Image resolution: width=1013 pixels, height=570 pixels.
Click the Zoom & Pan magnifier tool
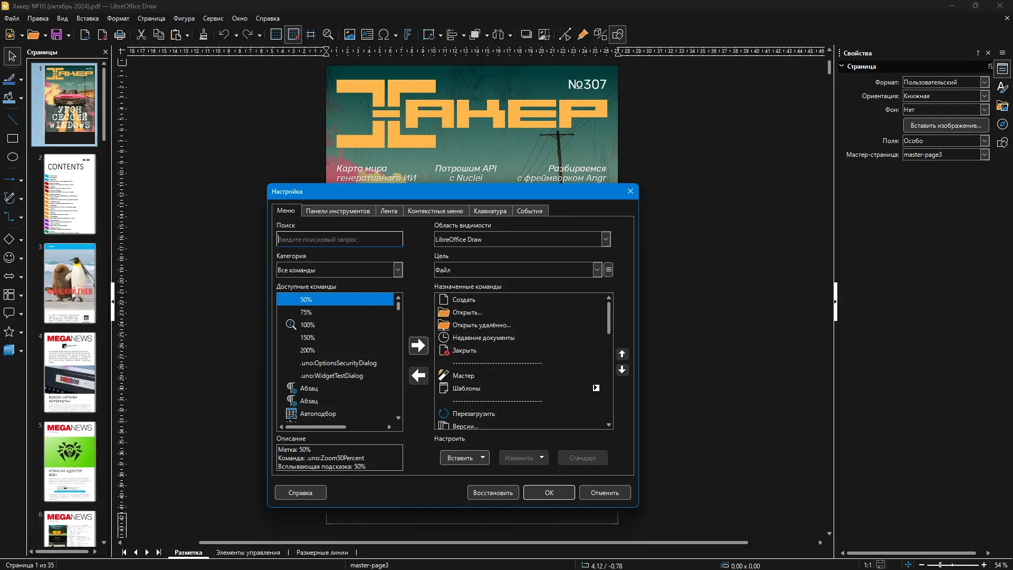328,35
